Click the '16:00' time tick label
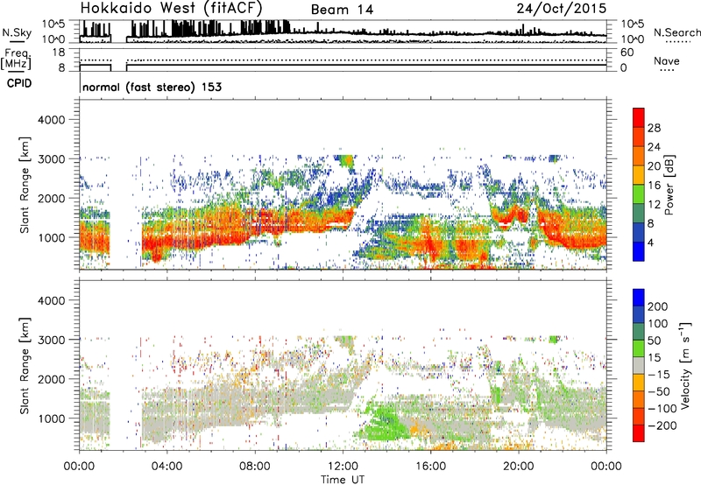Viewport: 701px width, 485px height. 430,467
